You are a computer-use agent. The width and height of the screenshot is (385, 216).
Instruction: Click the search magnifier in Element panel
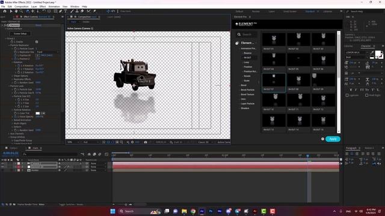pyautogui.click(x=239, y=34)
